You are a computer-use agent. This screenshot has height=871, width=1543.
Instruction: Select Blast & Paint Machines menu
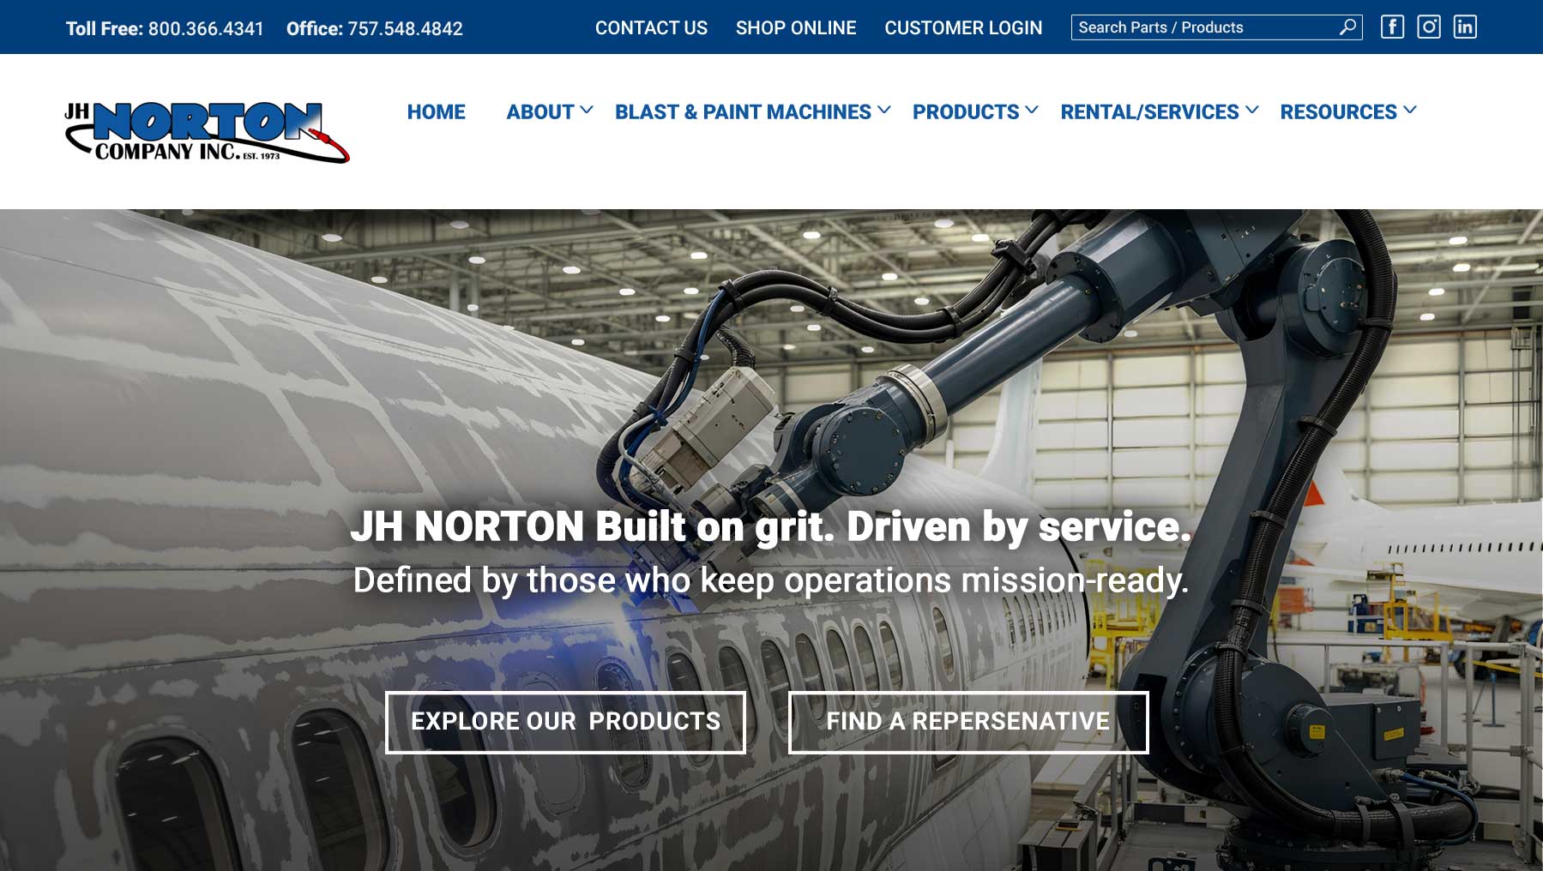tap(742, 112)
